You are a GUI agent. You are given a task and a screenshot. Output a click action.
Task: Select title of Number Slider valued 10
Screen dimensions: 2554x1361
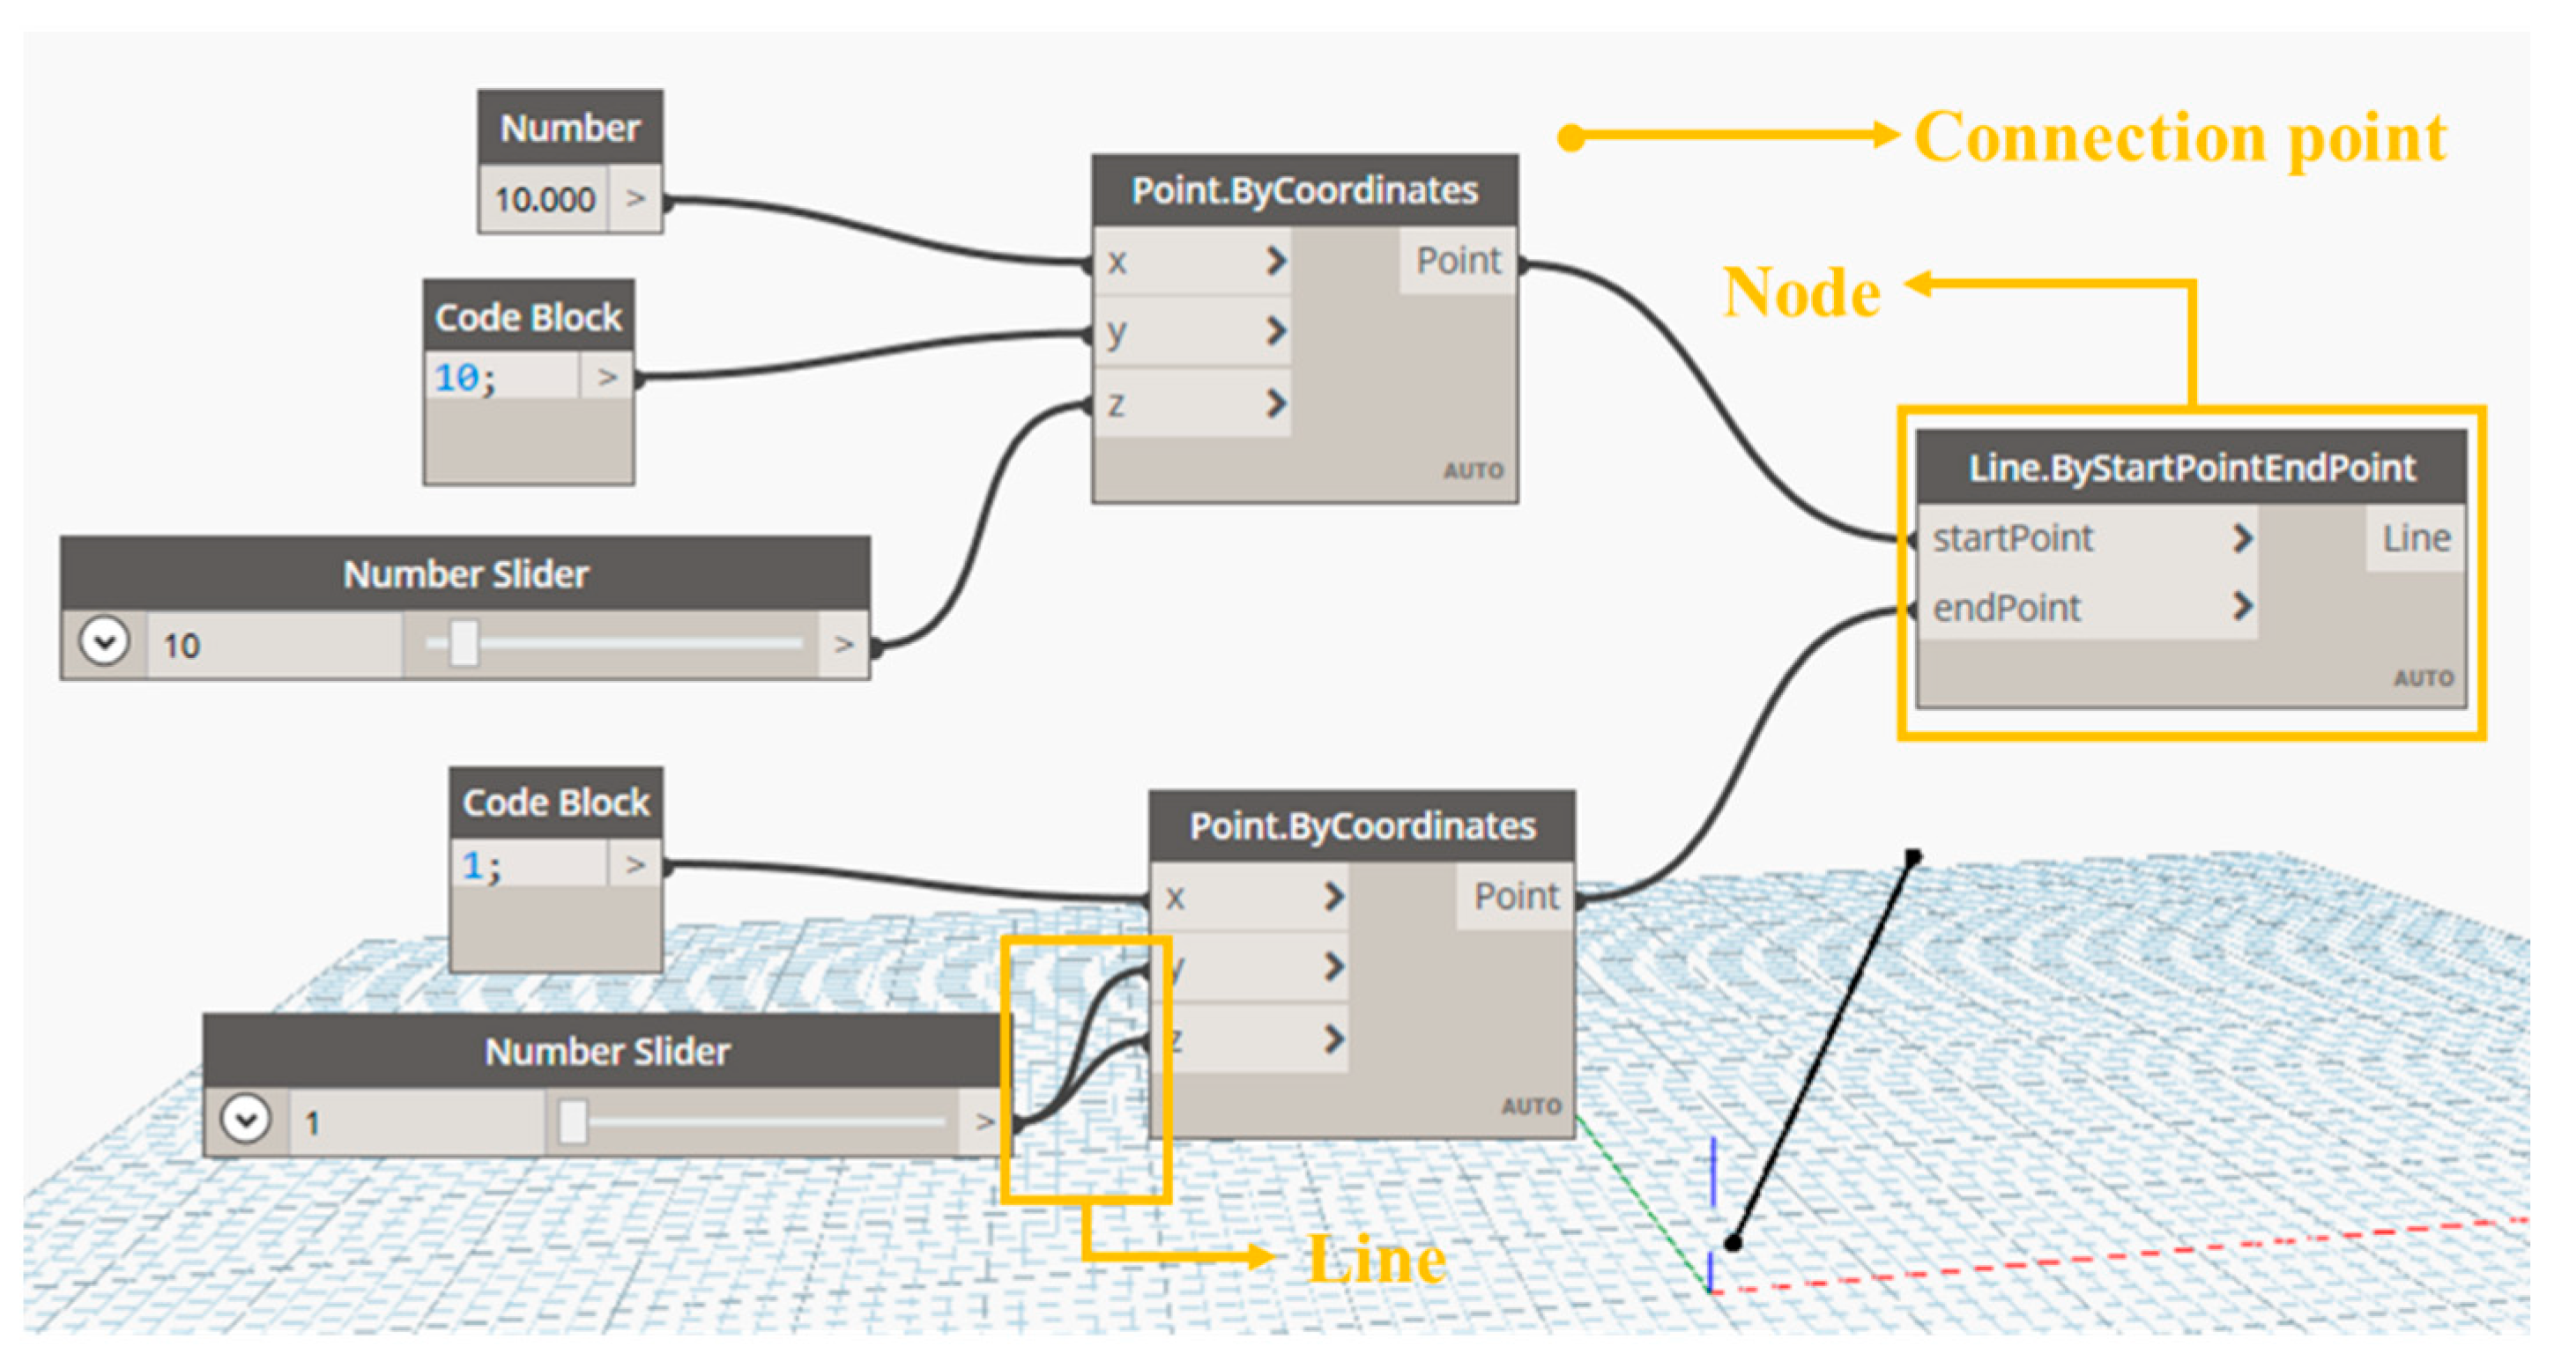(465, 574)
